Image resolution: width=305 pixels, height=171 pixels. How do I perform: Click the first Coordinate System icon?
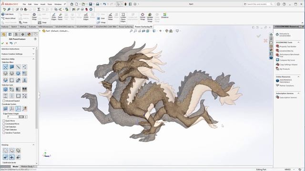tap(5, 109)
